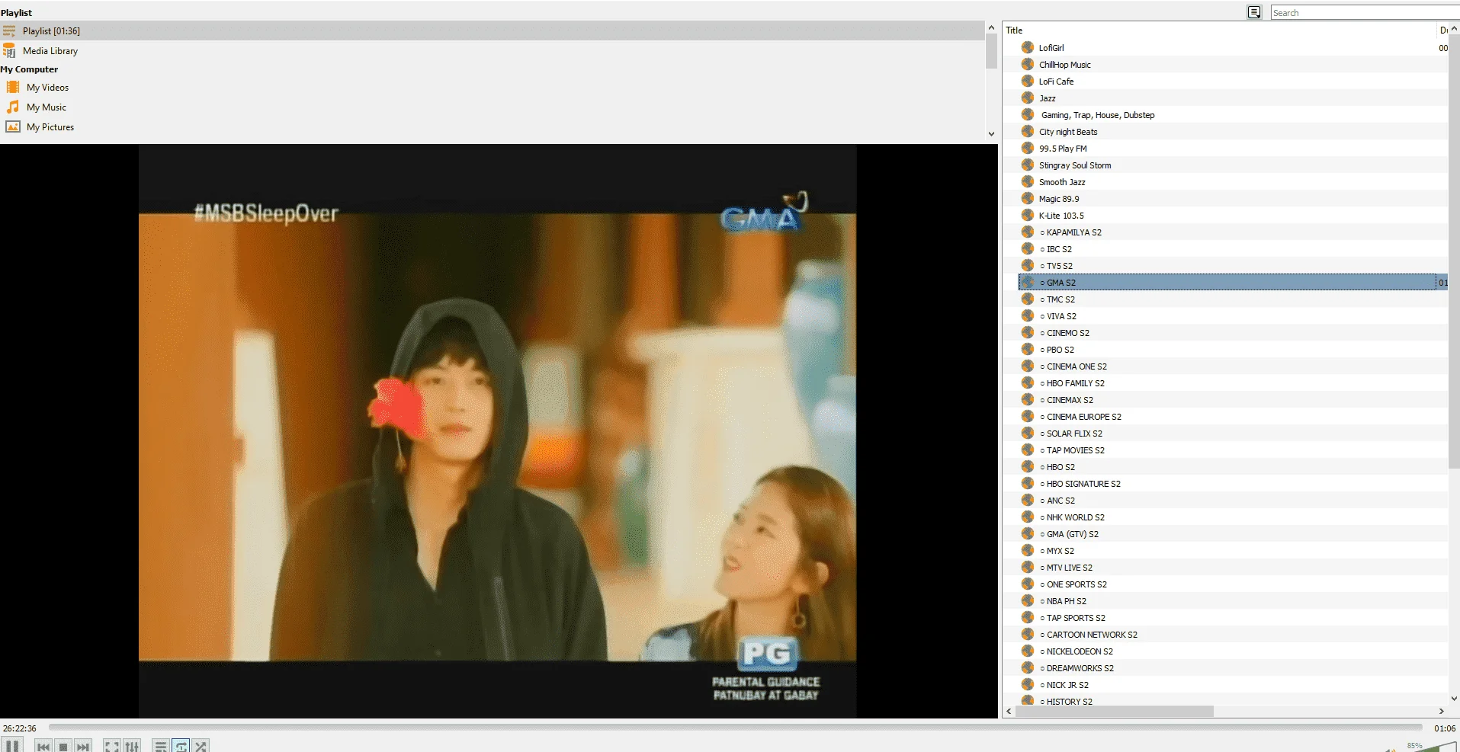1460x752 pixels.
Task: Click the Playlist list icon in sidebar
Action: click(x=9, y=30)
